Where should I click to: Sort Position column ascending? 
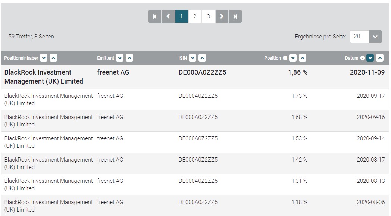pyautogui.click(x=303, y=58)
